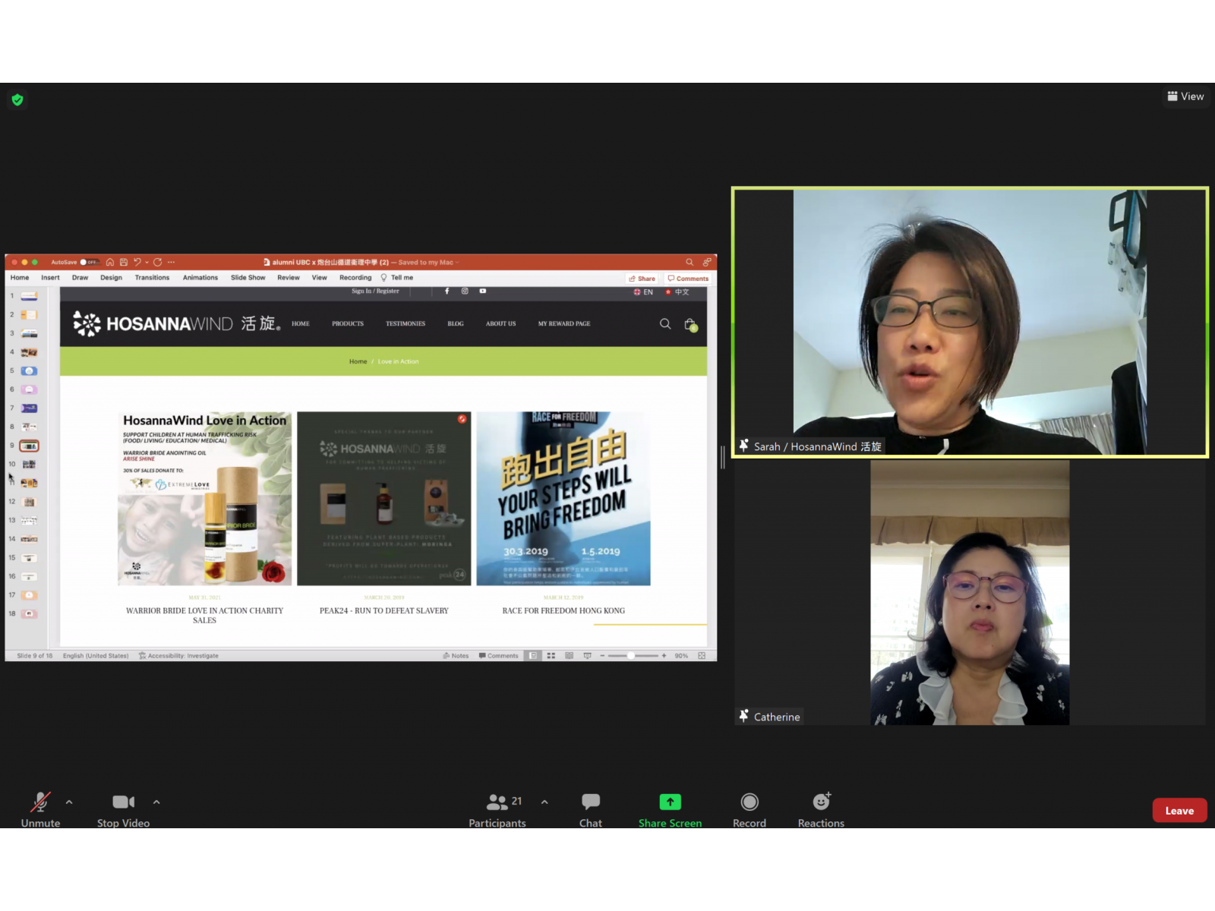
Task: Open the Slide Show ribbon tab
Action: coord(248,278)
